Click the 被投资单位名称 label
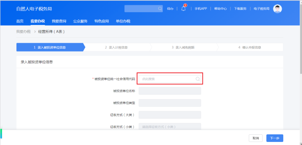The width and height of the screenshot is (302, 145). 124,91
